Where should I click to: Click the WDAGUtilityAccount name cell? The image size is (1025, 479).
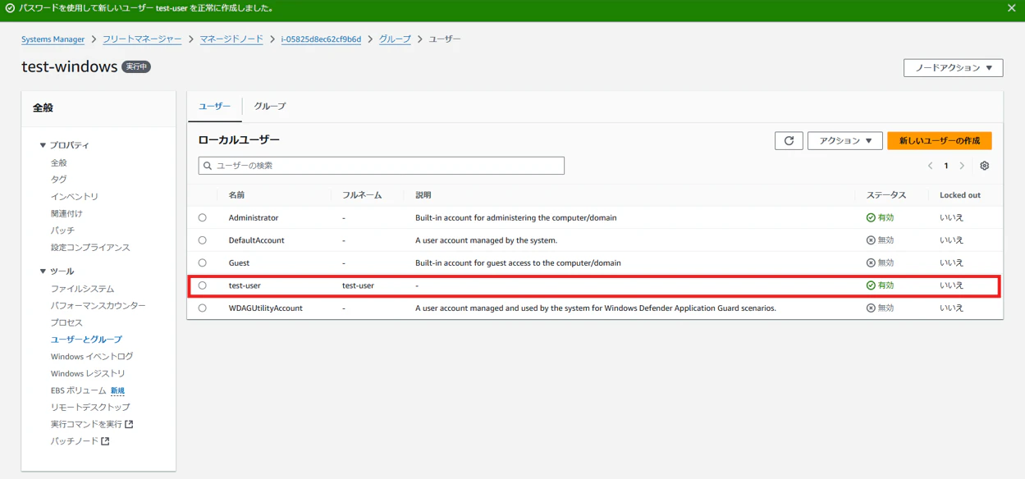[266, 308]
